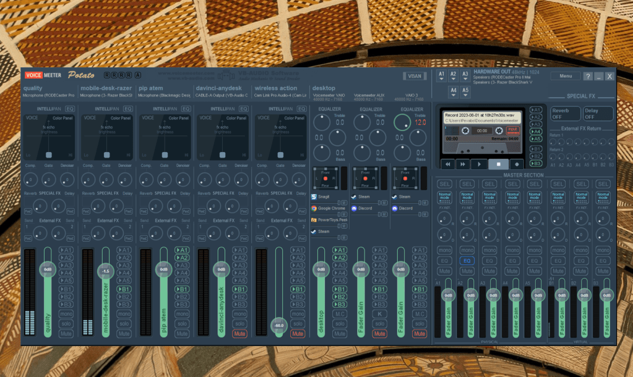The width and height of the screenshot is (633, 377).
Task: Click the Color Panel pad on the davinci-anydesk strip
Action: (222, 137)
